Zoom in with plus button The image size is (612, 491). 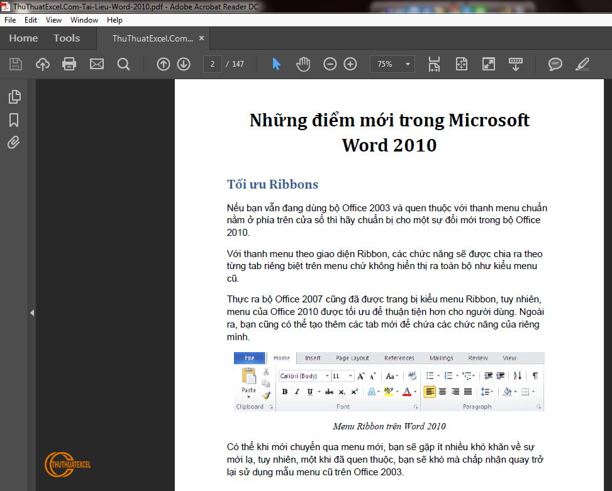[x=350, y=64]
